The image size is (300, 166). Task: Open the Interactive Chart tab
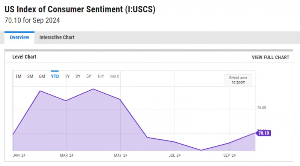click(57, 37)
